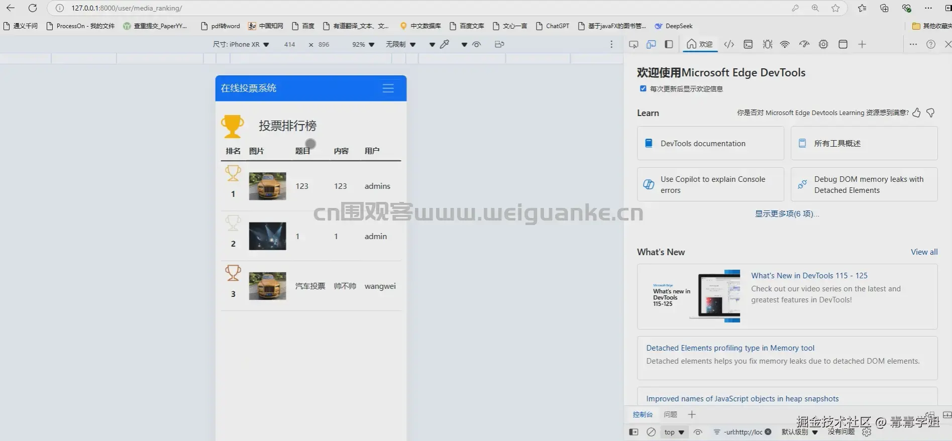Clear the console filter with x

coord(768,432)
